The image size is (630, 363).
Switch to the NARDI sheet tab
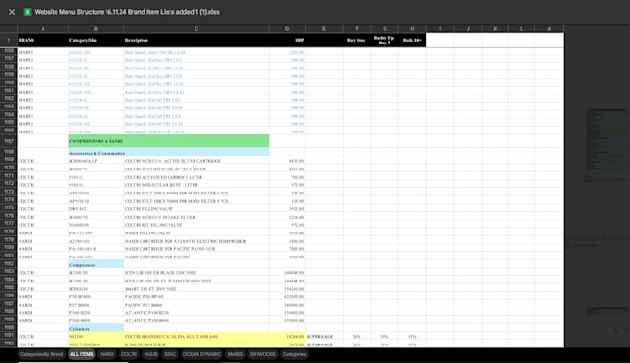107,354
